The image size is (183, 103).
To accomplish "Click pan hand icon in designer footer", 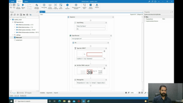I will coord(126,93).
